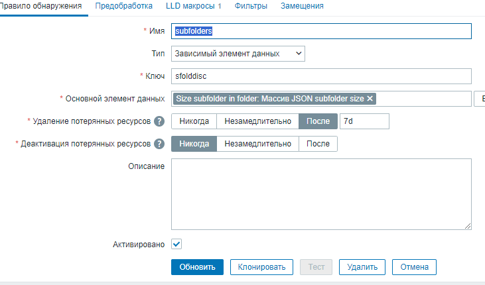Open the LLD макросы tab

[x=193, y=6]
